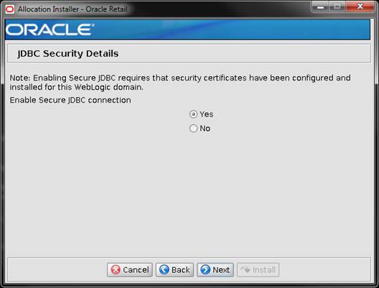Minimize the Allocation Installer window
This screenshot has height=288, width=379.
click(x=321, y=6)
